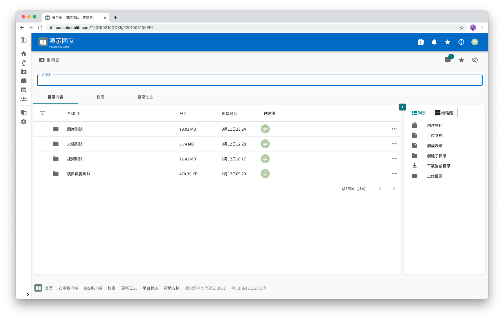Screen dimensions: 504x320
Task: Click 上传文档 in the right panel
Action: (435, 136)
